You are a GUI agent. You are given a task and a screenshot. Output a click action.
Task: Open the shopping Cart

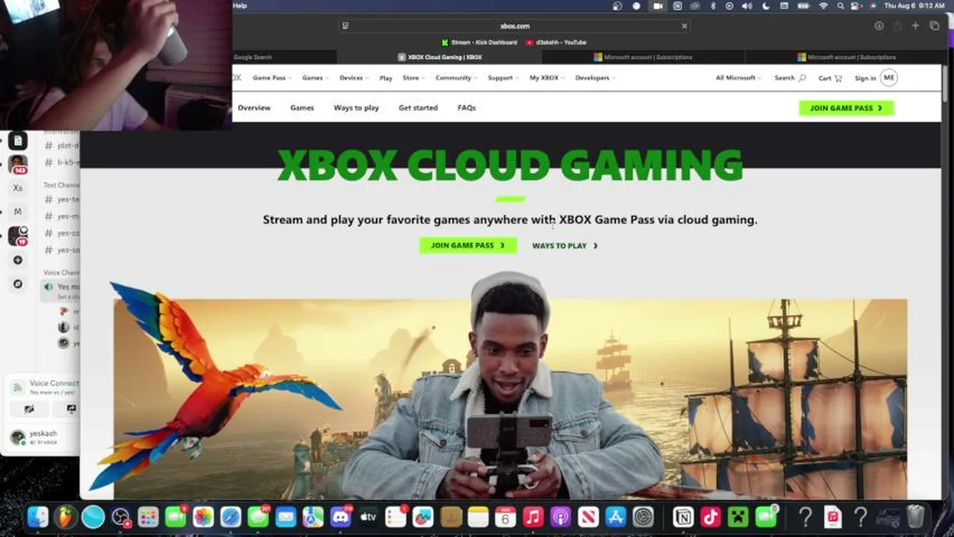point(829,78)
